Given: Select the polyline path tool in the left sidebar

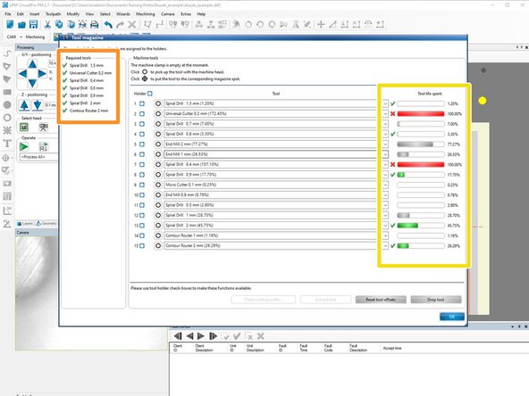Looking at the screenshot, I should 7,54.
